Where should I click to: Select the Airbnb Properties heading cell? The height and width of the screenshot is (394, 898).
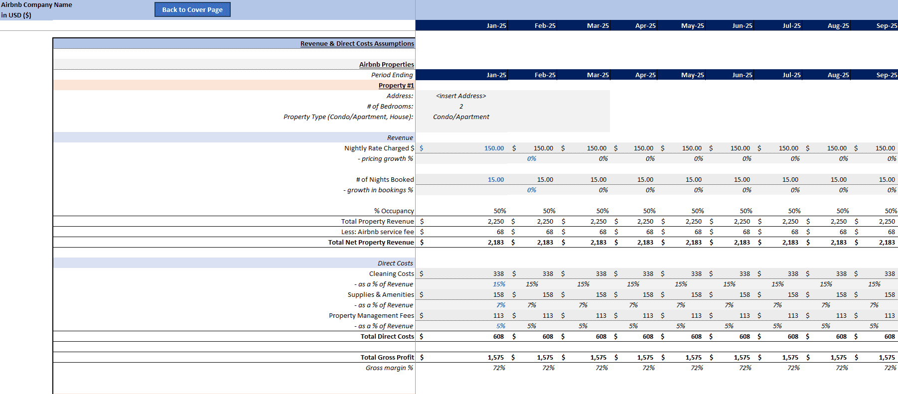click(x=386, y=64)
